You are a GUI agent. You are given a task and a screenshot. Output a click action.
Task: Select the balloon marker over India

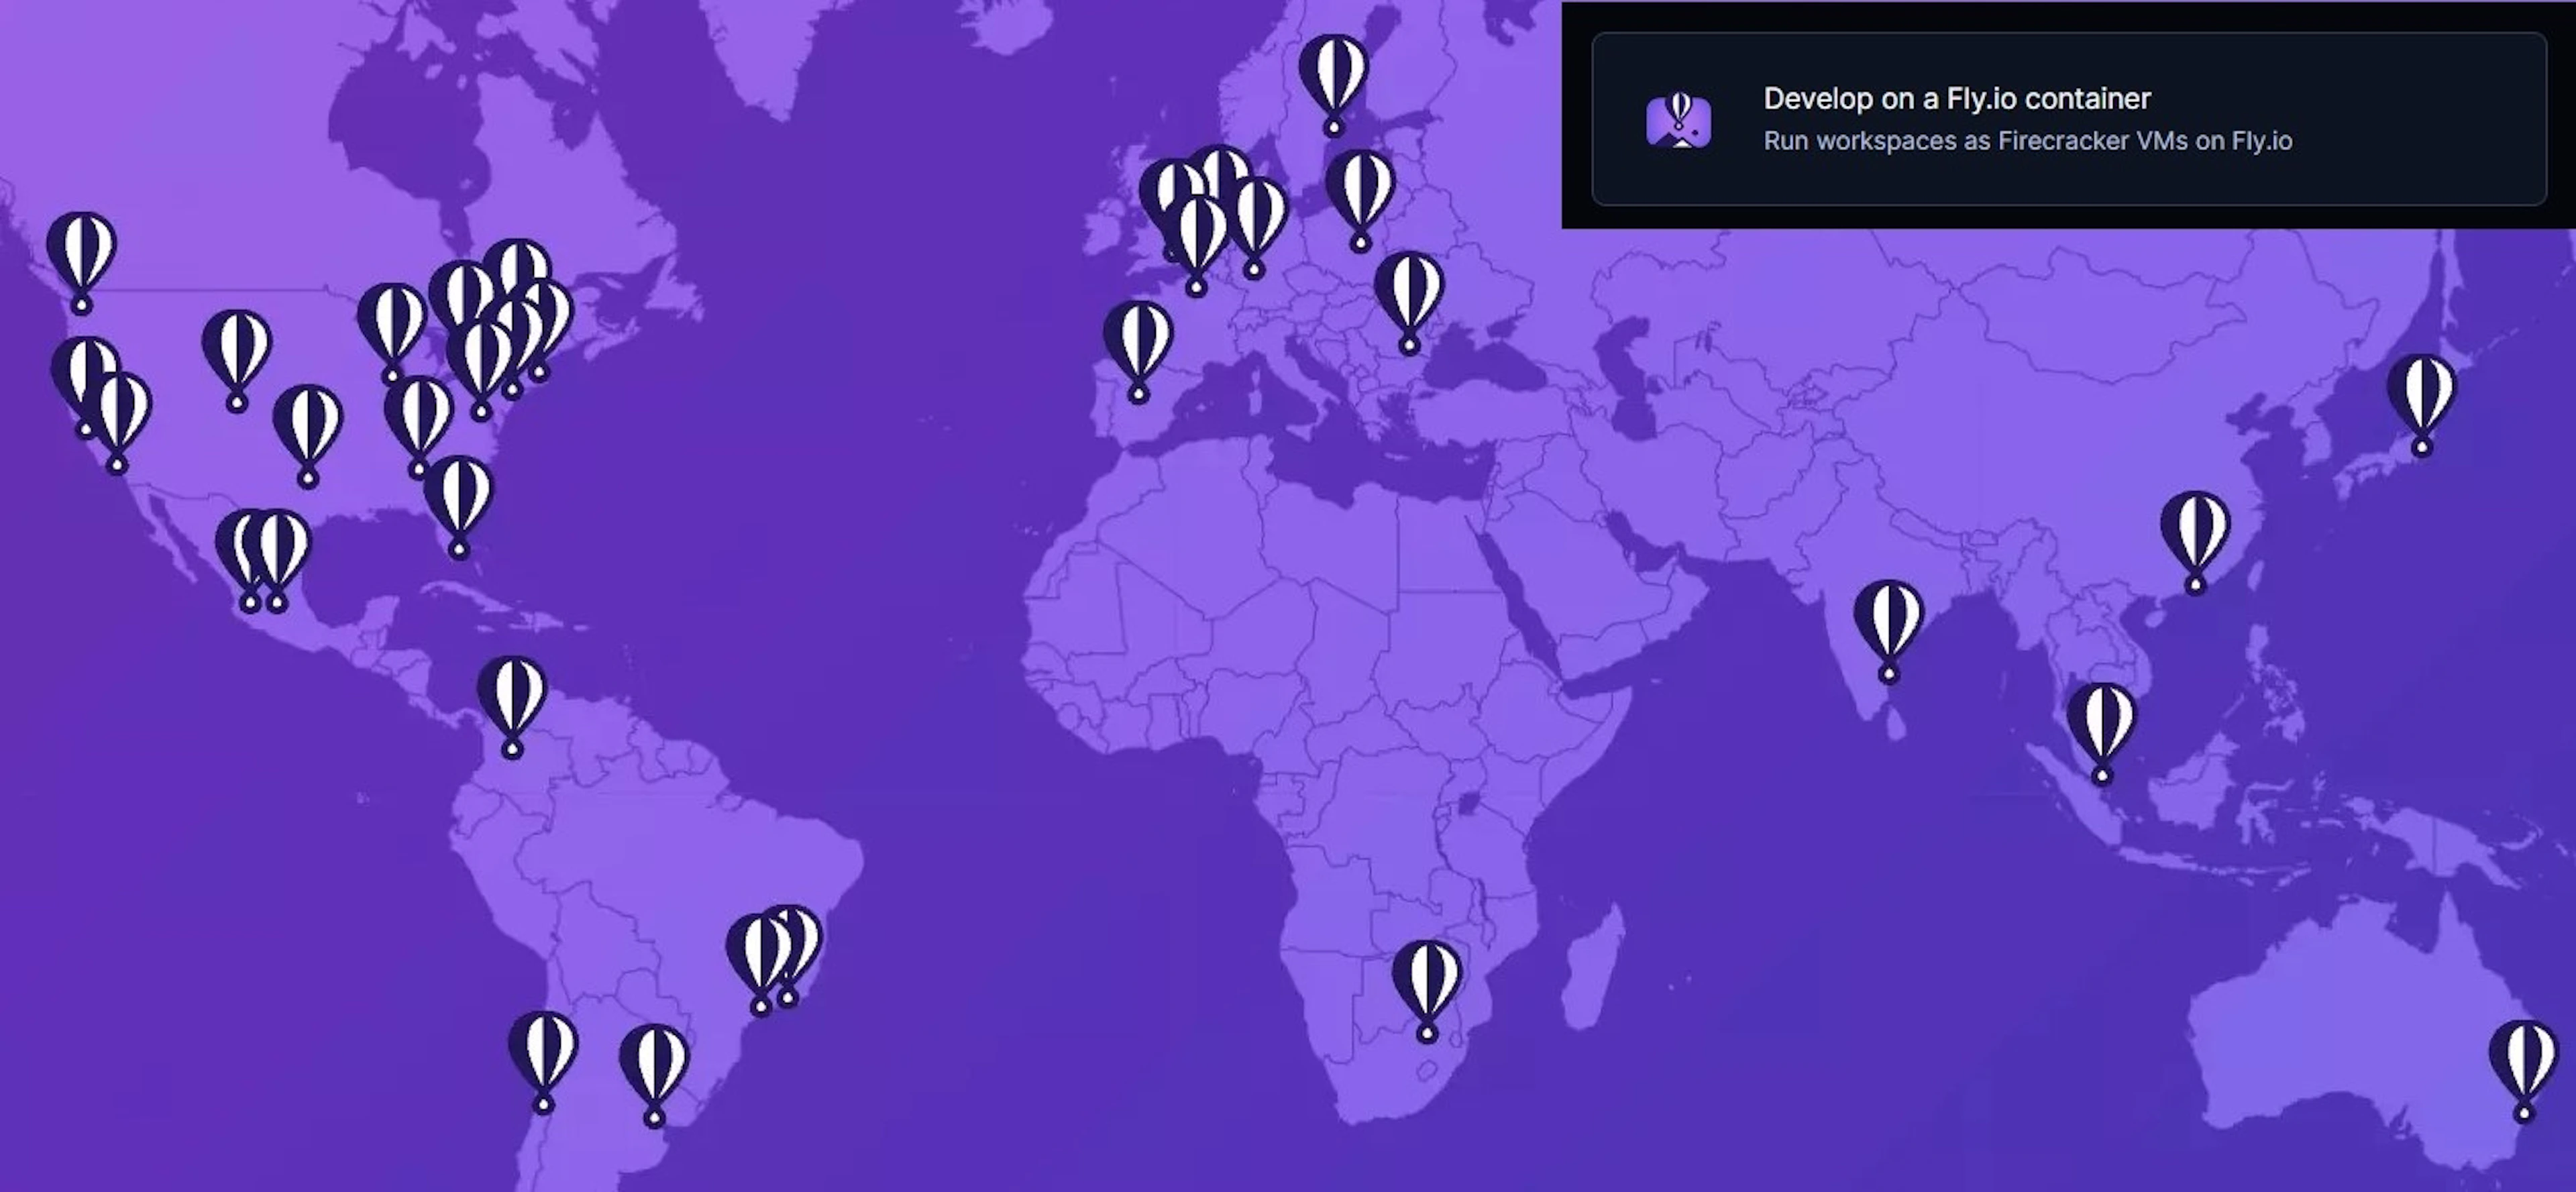point(1888,631)
